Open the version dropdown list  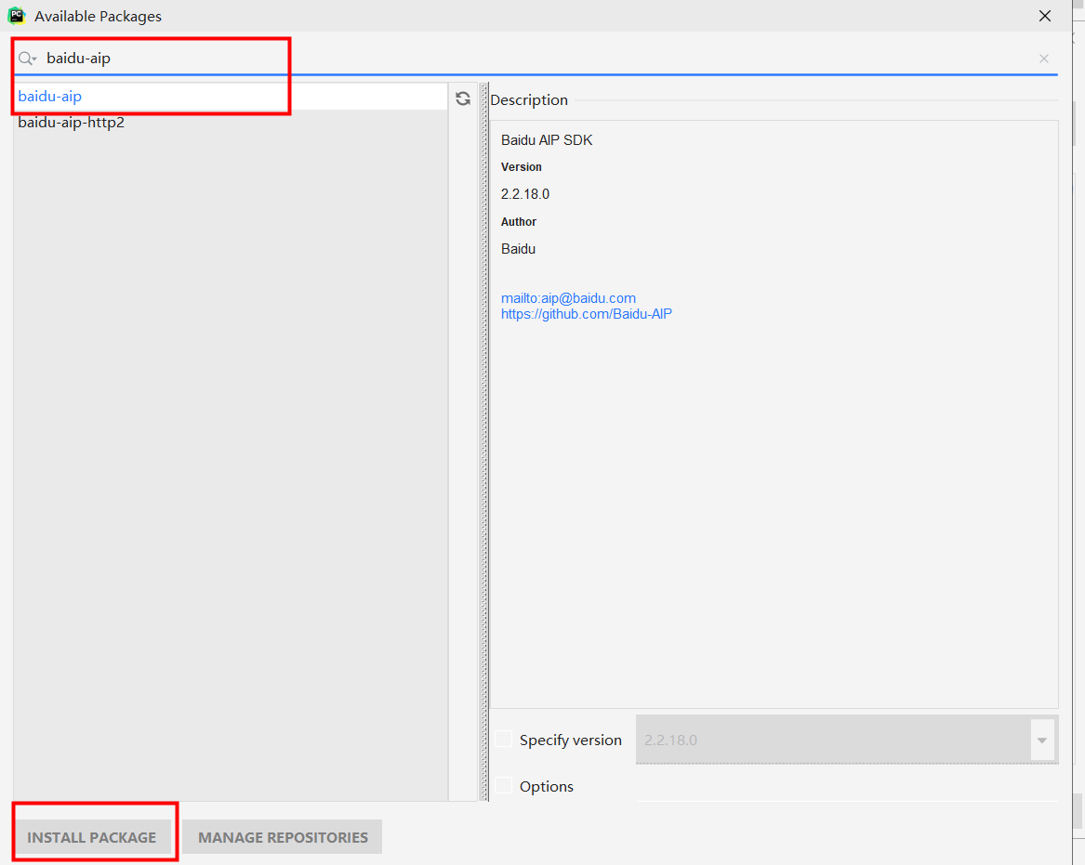coord(1042,740)
